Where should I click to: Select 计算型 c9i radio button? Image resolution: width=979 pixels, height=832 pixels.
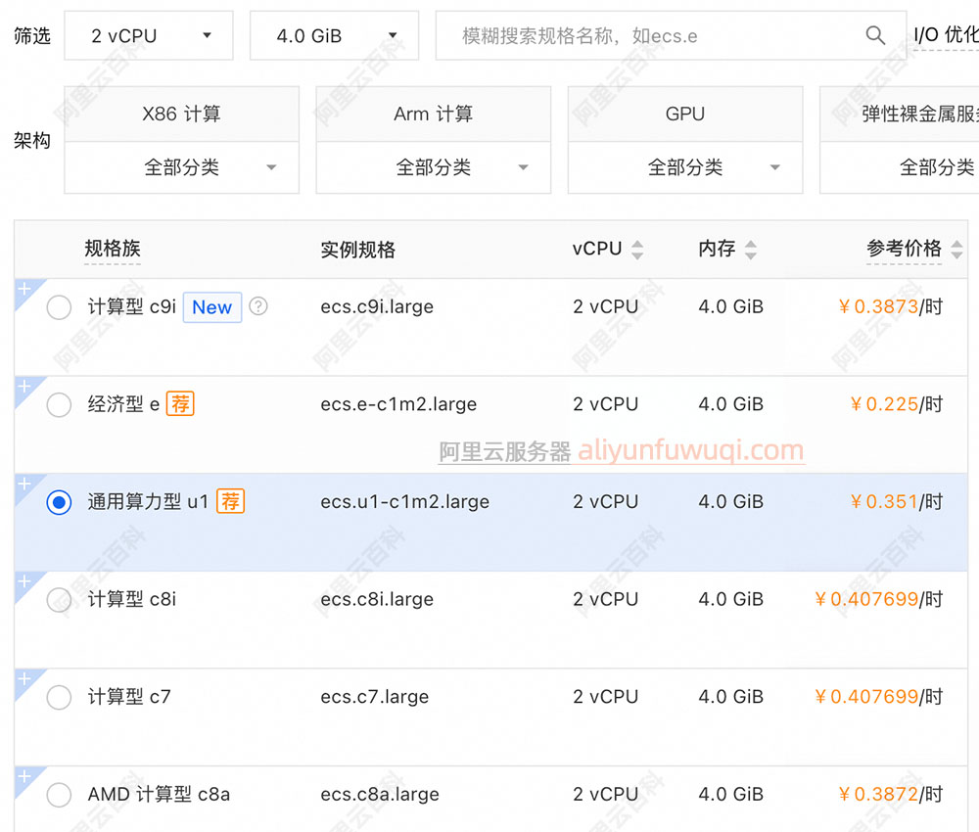point(59,307)
